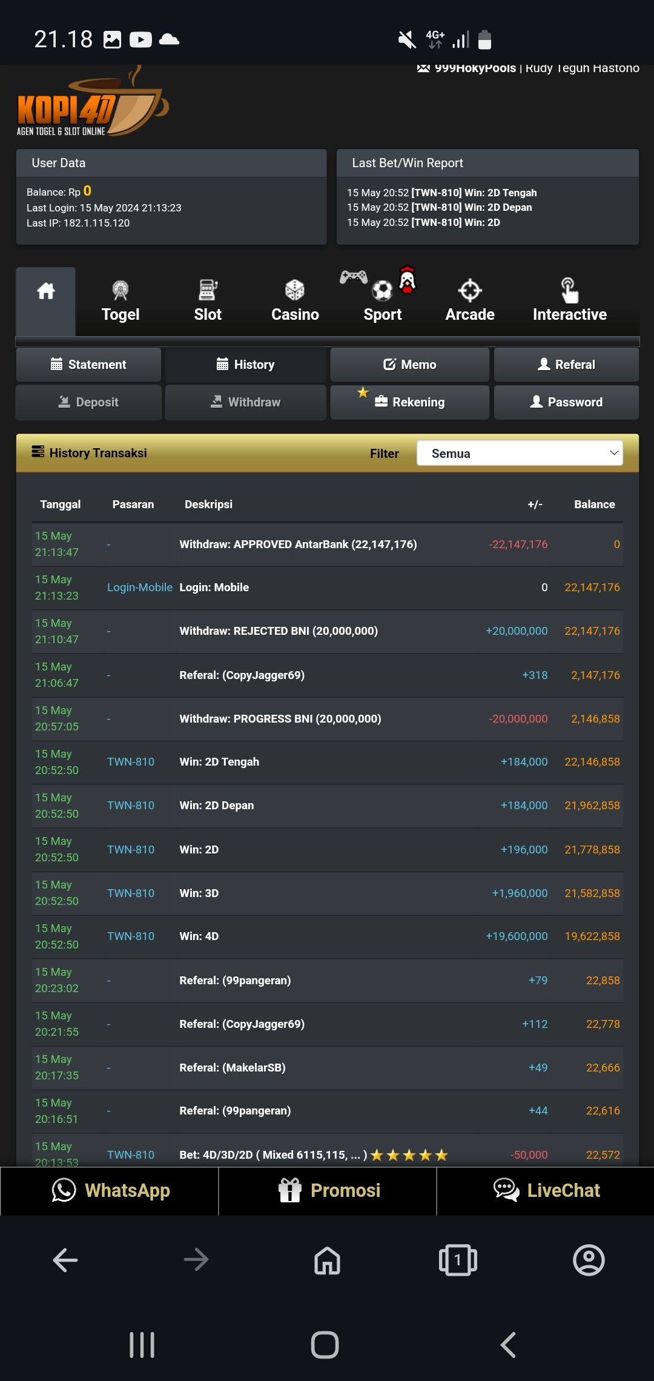Change password via Password button
The image size is (654, 1381).
(566, 402)
